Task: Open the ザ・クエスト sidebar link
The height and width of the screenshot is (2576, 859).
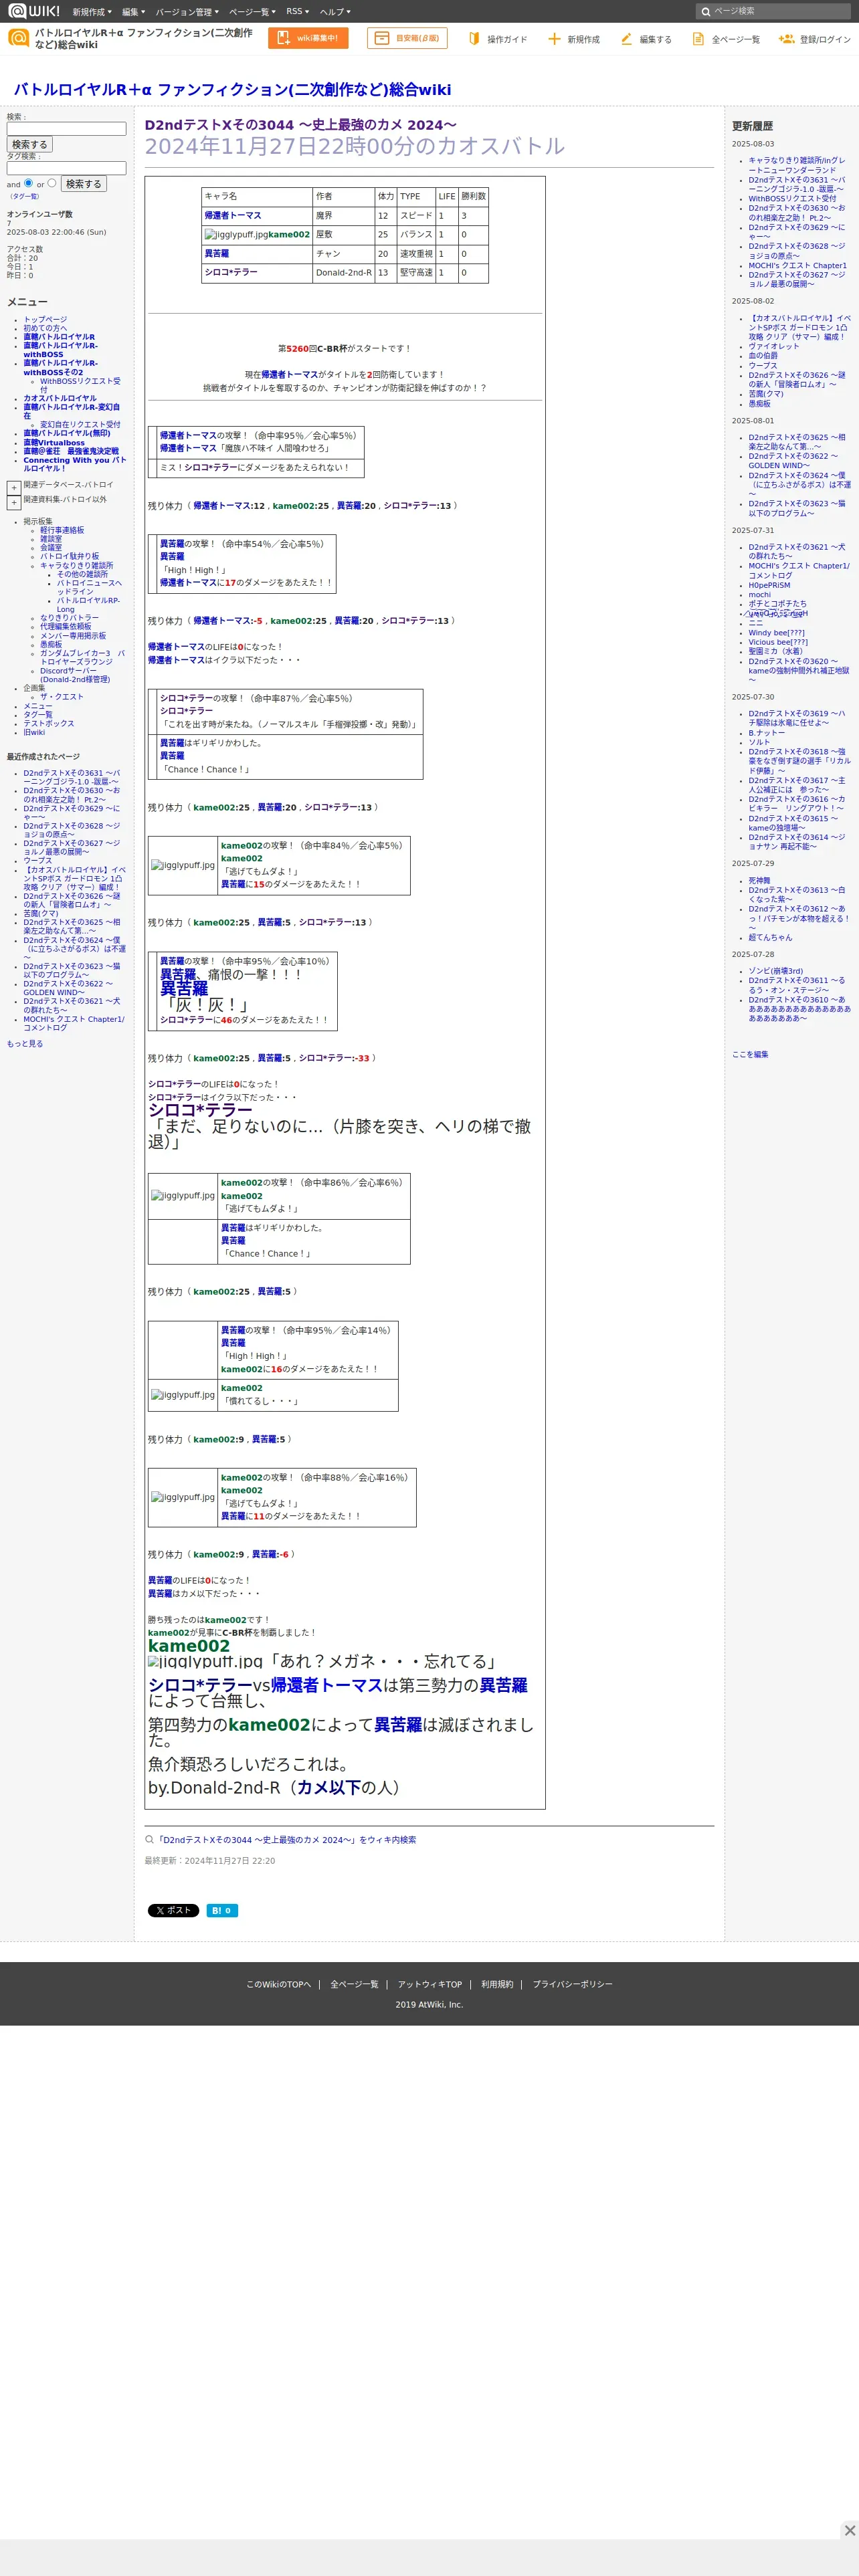Action: [x=62, y=697]
